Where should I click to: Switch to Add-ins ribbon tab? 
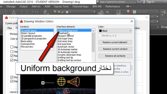[36, 7]
